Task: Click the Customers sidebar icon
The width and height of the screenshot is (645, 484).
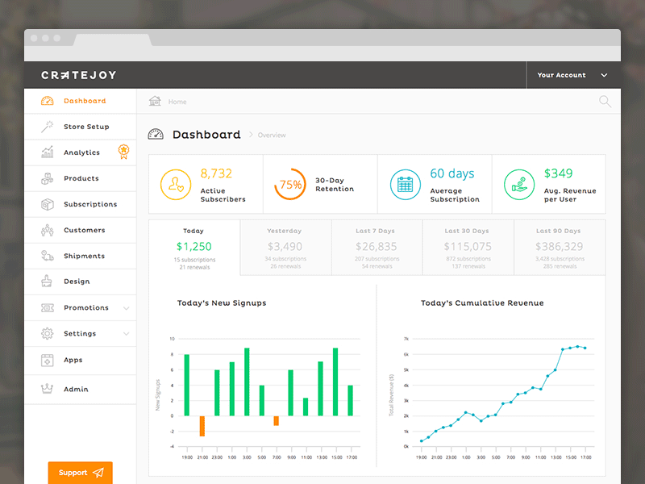Action: pyautogui.click(x=48, y=230)
